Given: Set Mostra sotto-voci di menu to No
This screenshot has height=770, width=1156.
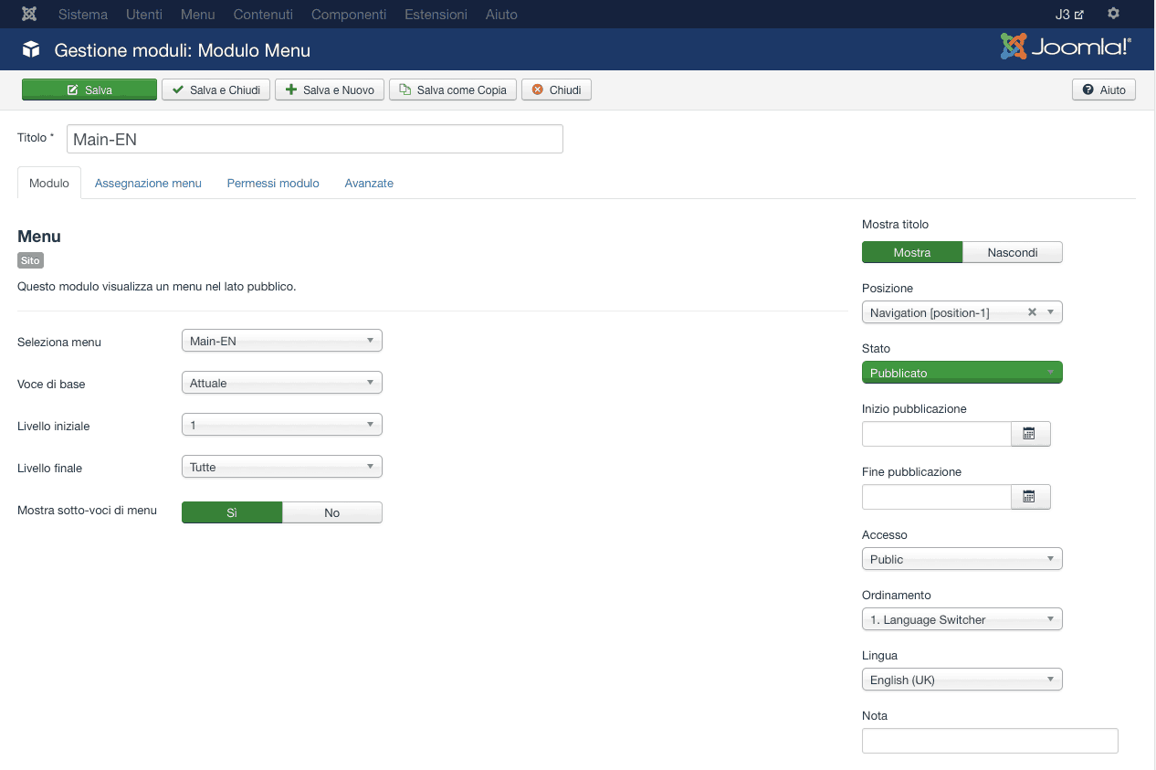Looking at the screenshot, I should [331, 512].
